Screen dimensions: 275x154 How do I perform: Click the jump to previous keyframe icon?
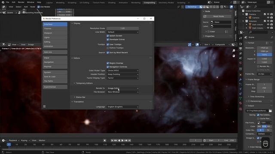click(116, 140)
